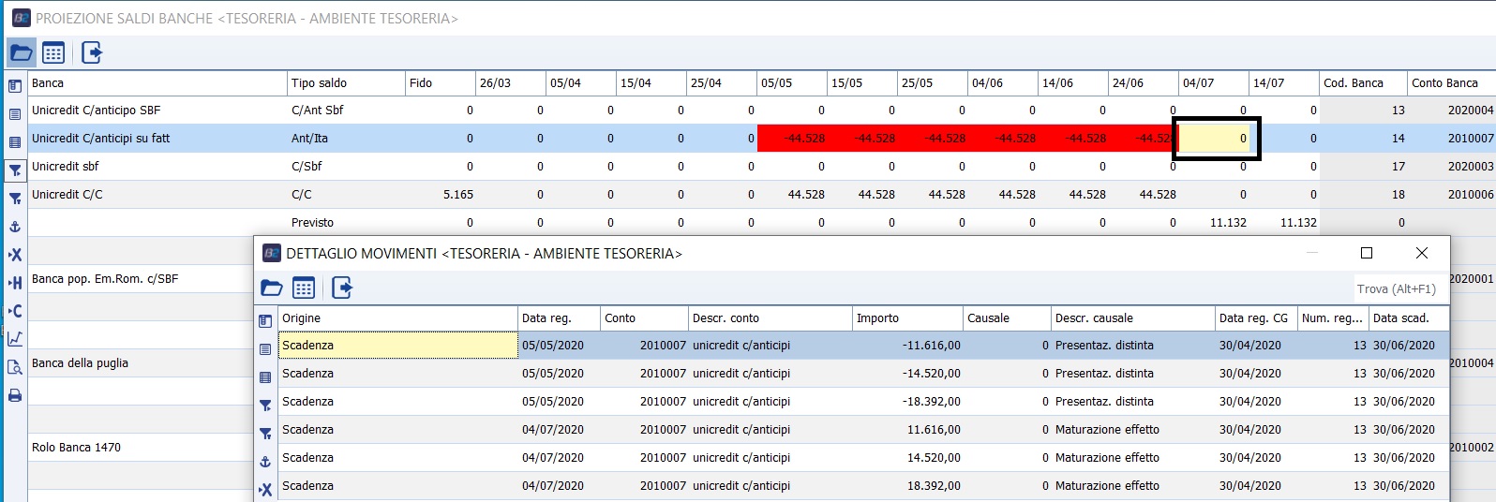Click folder open icon in Proiezione Saldi Banche toolbar
The height and width of the screenshot is (502, 1496).
point(22,52)
